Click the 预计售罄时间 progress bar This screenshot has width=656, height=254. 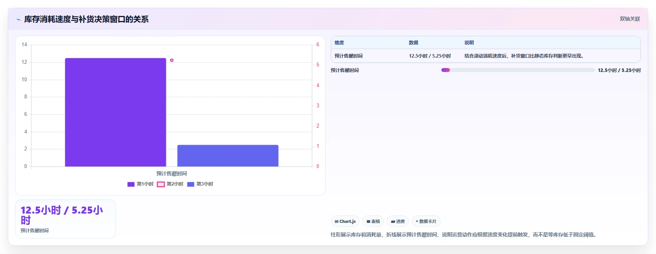[518, 70]
